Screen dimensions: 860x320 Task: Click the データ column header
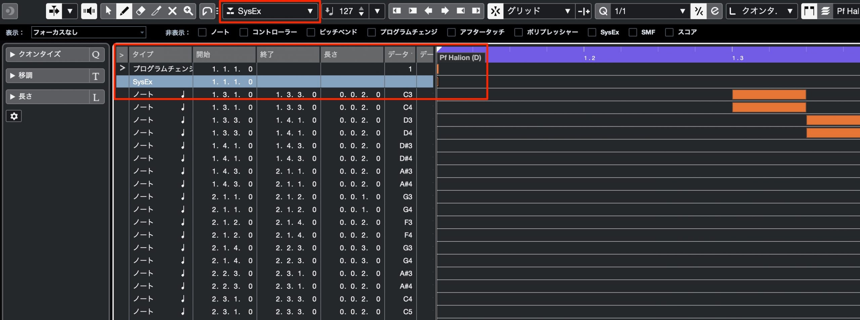(x=400, y=54)
